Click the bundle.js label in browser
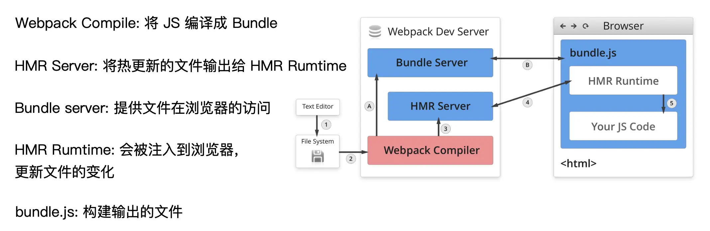The width and height of the screenshot is (710, 231). [593, 53]
